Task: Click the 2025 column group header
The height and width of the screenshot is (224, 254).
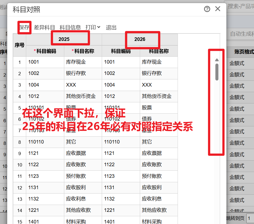Action: [64, 39]
